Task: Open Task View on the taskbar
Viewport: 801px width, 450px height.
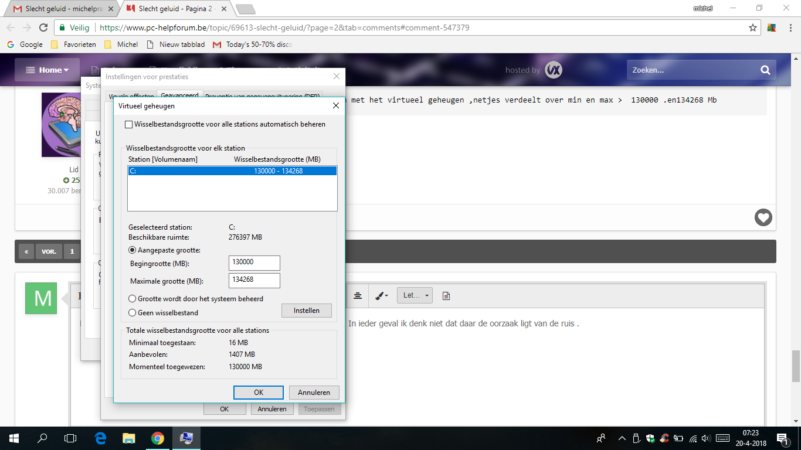Action: [x=70, y=438]
